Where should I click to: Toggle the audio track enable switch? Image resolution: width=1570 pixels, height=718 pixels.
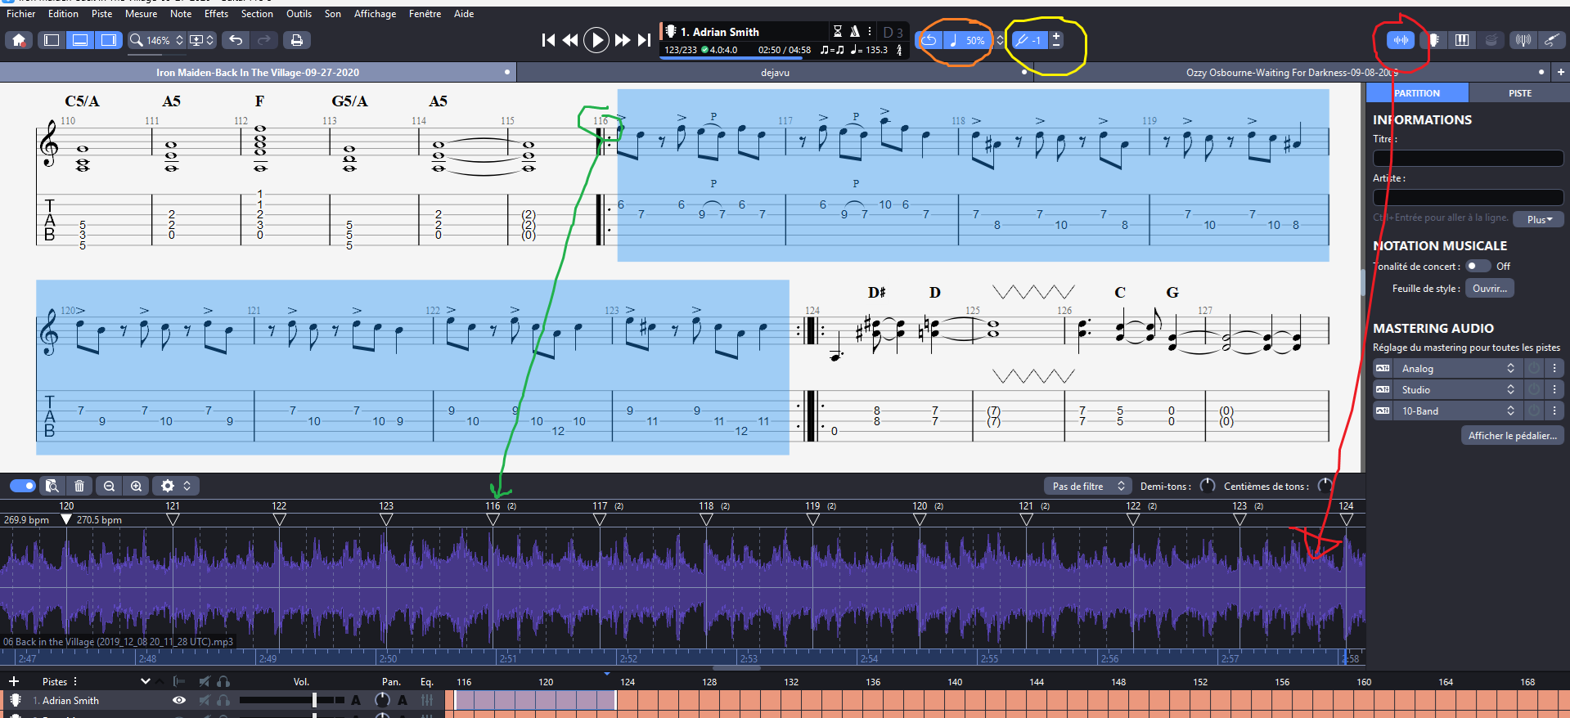(23, 486)
